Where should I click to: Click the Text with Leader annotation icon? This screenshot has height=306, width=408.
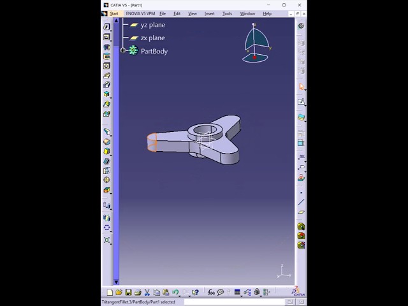[302, 157]
